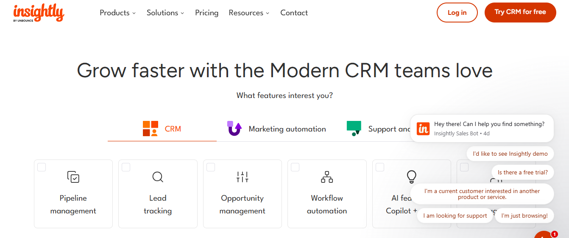Open the Pricing menu item
569x238 pixels.
tap(206, 13)
